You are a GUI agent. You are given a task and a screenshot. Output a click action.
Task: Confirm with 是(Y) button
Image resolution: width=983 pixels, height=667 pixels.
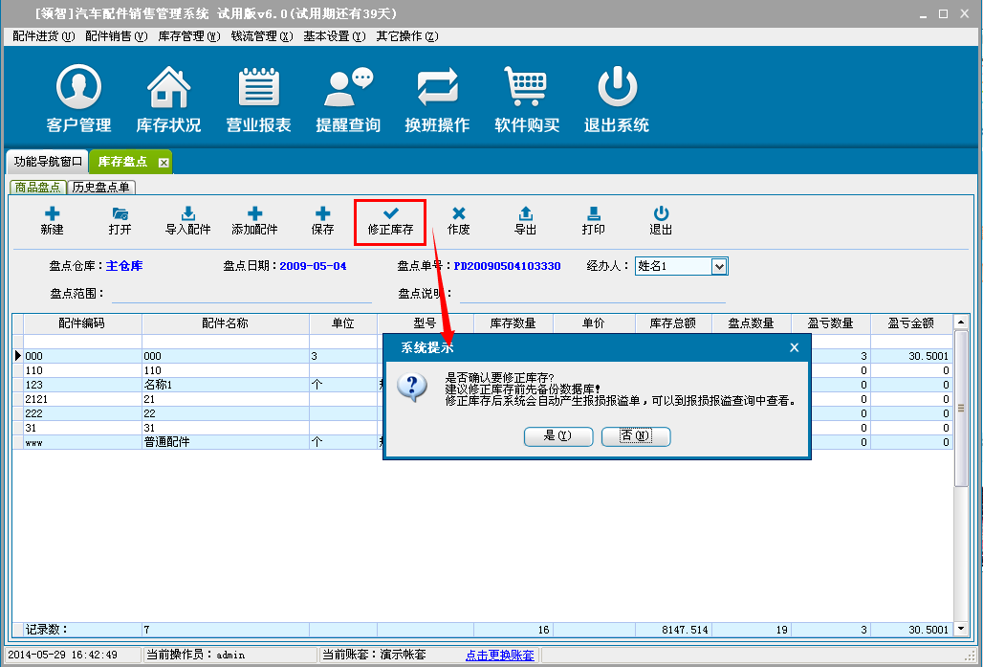558,436
